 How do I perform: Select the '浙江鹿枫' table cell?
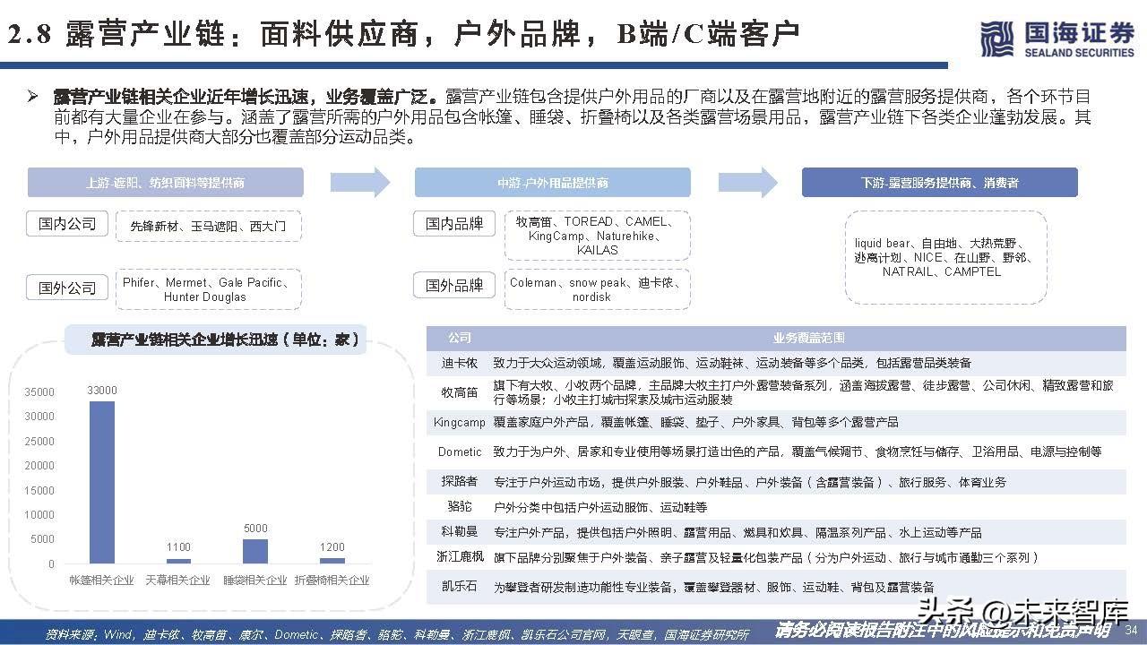point(460,557)
